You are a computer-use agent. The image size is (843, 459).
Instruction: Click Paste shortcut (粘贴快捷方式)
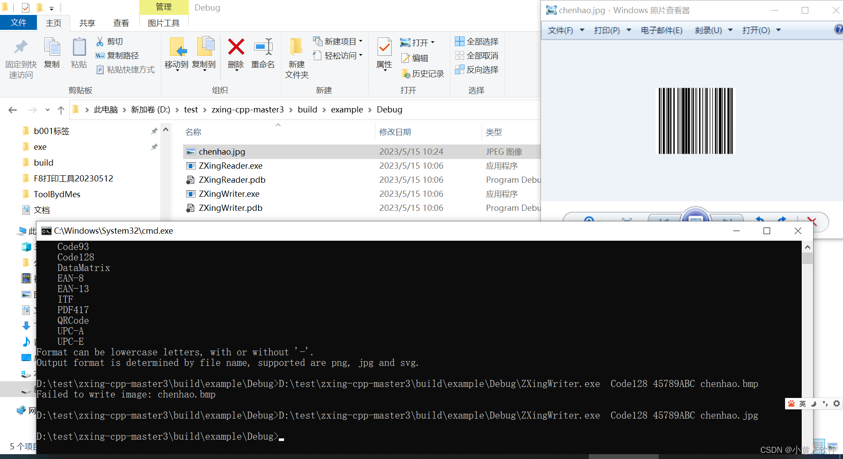(125, 69)
